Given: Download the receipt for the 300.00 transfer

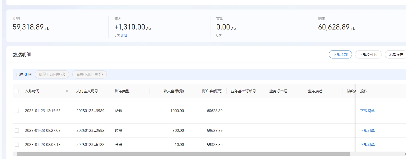Looking at the screenshot, I should (367, 131).
